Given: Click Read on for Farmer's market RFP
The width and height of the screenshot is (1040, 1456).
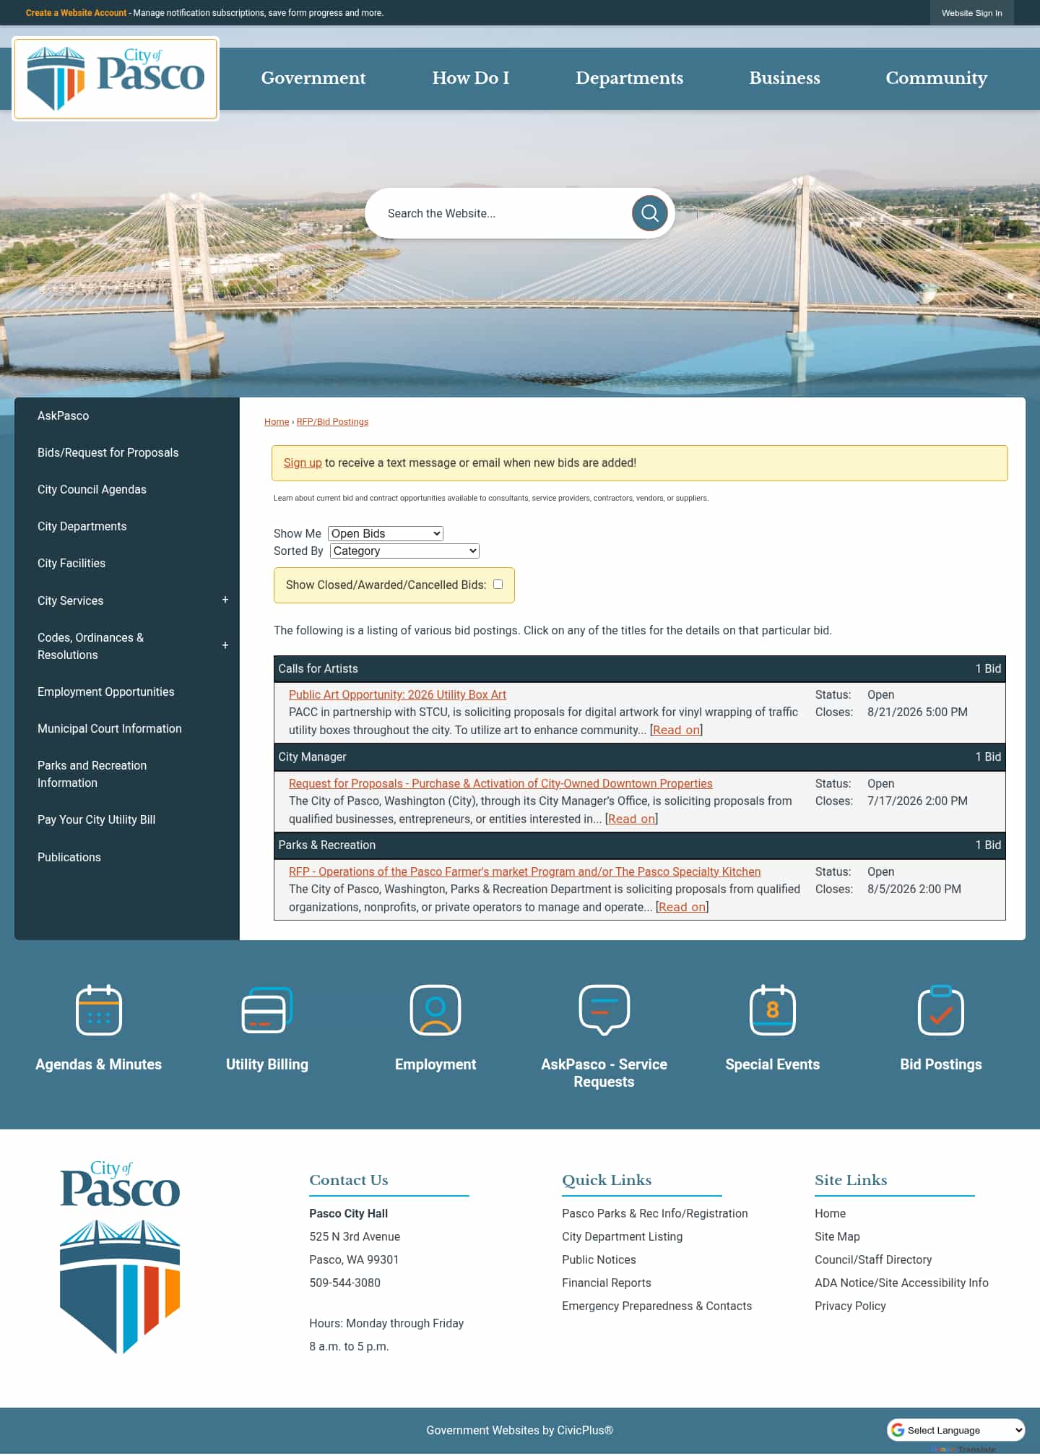Looking at the screenshot, I should (682, 907).
